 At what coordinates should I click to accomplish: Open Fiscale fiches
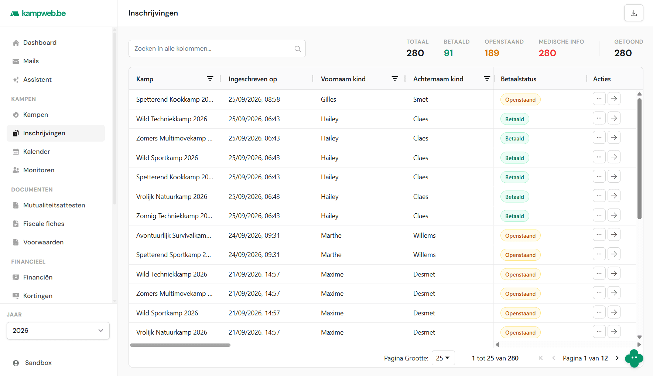pos(56,224)
